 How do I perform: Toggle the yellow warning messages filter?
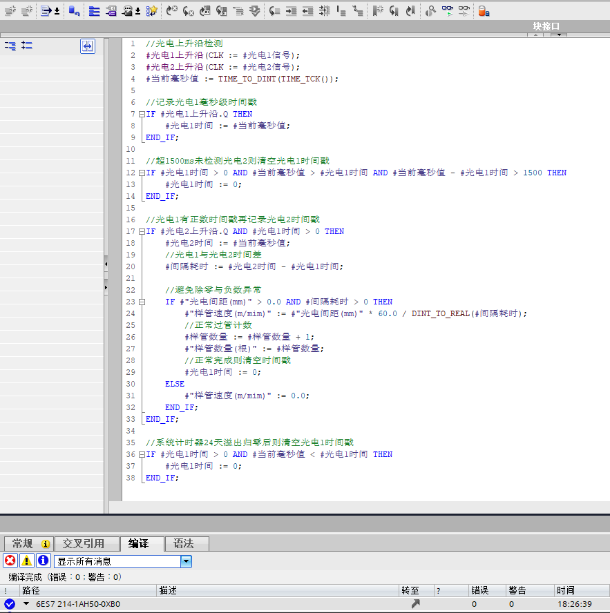coord(27,561)
